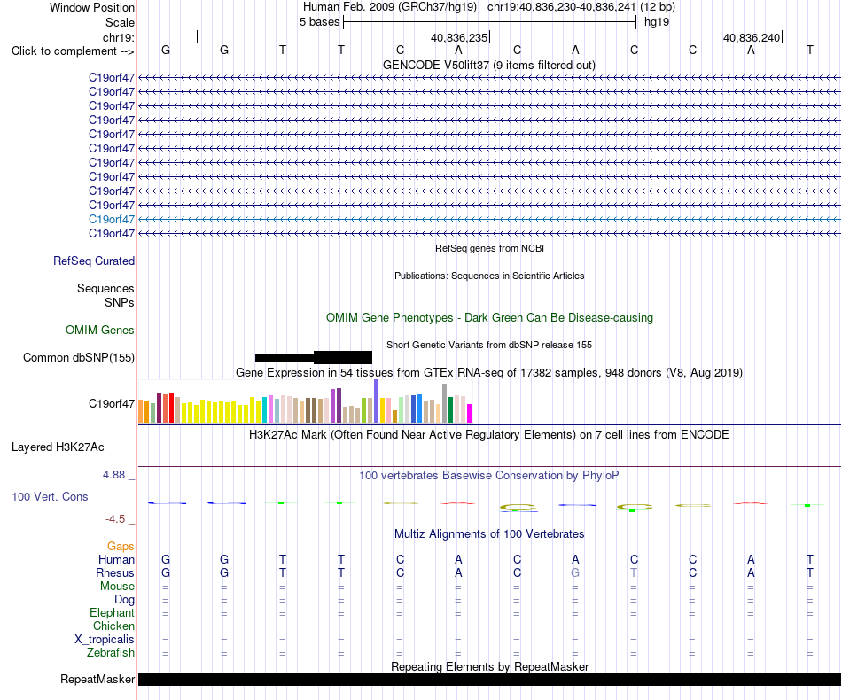This screenshot has width=842, height=700.
Task: Click the 'RepeatMasker' track label
Action: (97, 680)
